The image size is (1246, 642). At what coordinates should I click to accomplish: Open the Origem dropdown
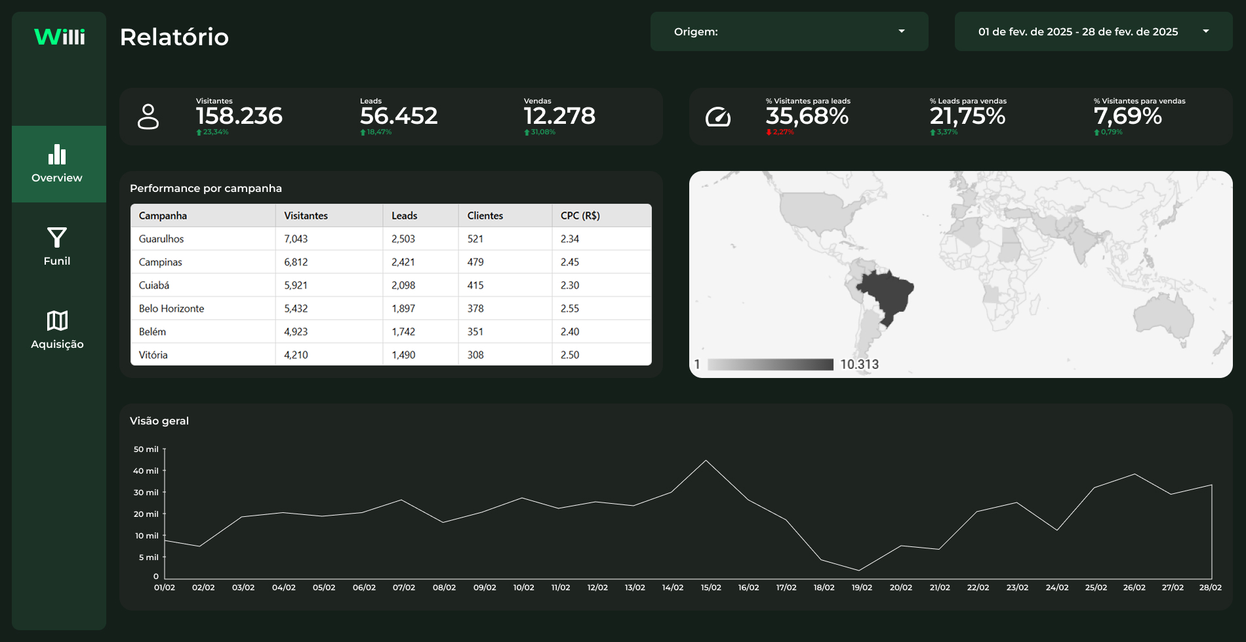pos(789,31)
